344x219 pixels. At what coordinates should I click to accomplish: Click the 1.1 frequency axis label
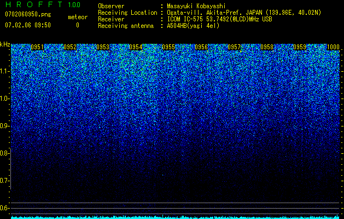click(x=4, y=71)
